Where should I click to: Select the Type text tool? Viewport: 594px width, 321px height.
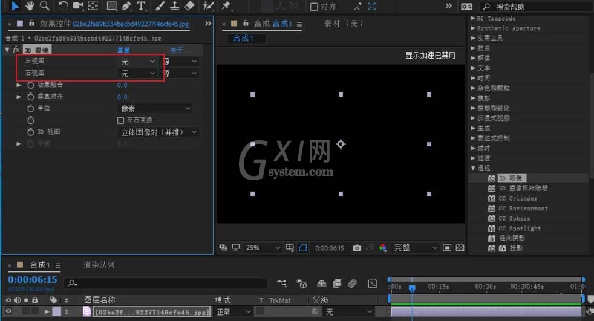click(x=141, y=5)
